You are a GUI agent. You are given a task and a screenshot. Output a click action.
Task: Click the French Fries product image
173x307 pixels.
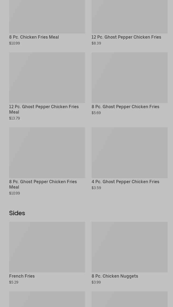pos(47,247)
